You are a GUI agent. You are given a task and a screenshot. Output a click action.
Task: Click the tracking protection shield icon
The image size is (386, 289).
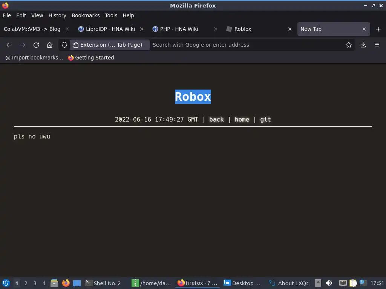point(64,45)
